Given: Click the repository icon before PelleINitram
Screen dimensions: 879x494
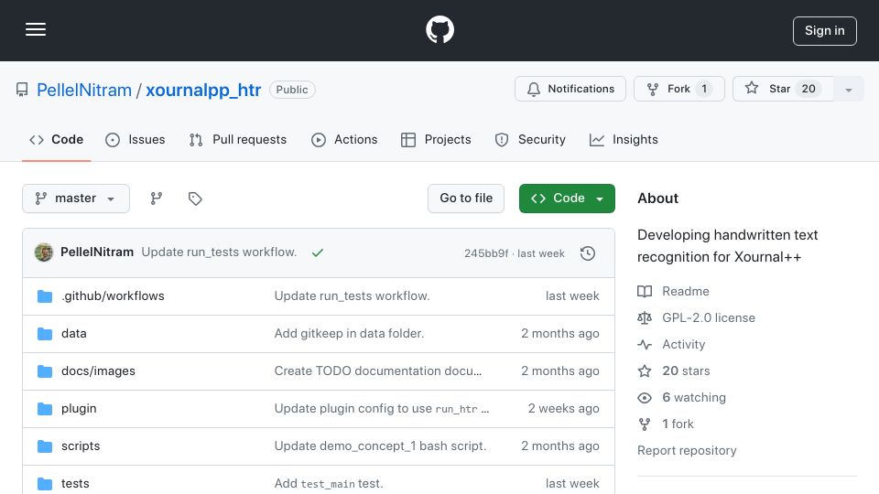Looking at the screenshot, I should (22, 90).
